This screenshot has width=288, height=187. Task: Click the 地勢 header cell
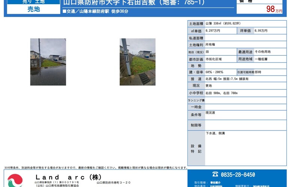[196, 66]
